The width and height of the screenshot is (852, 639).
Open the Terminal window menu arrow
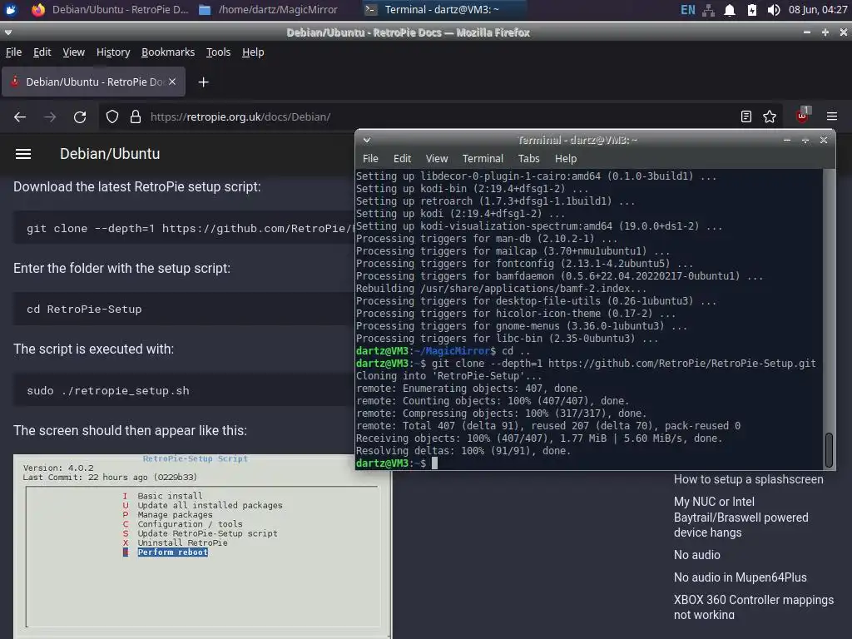[367, 140]
